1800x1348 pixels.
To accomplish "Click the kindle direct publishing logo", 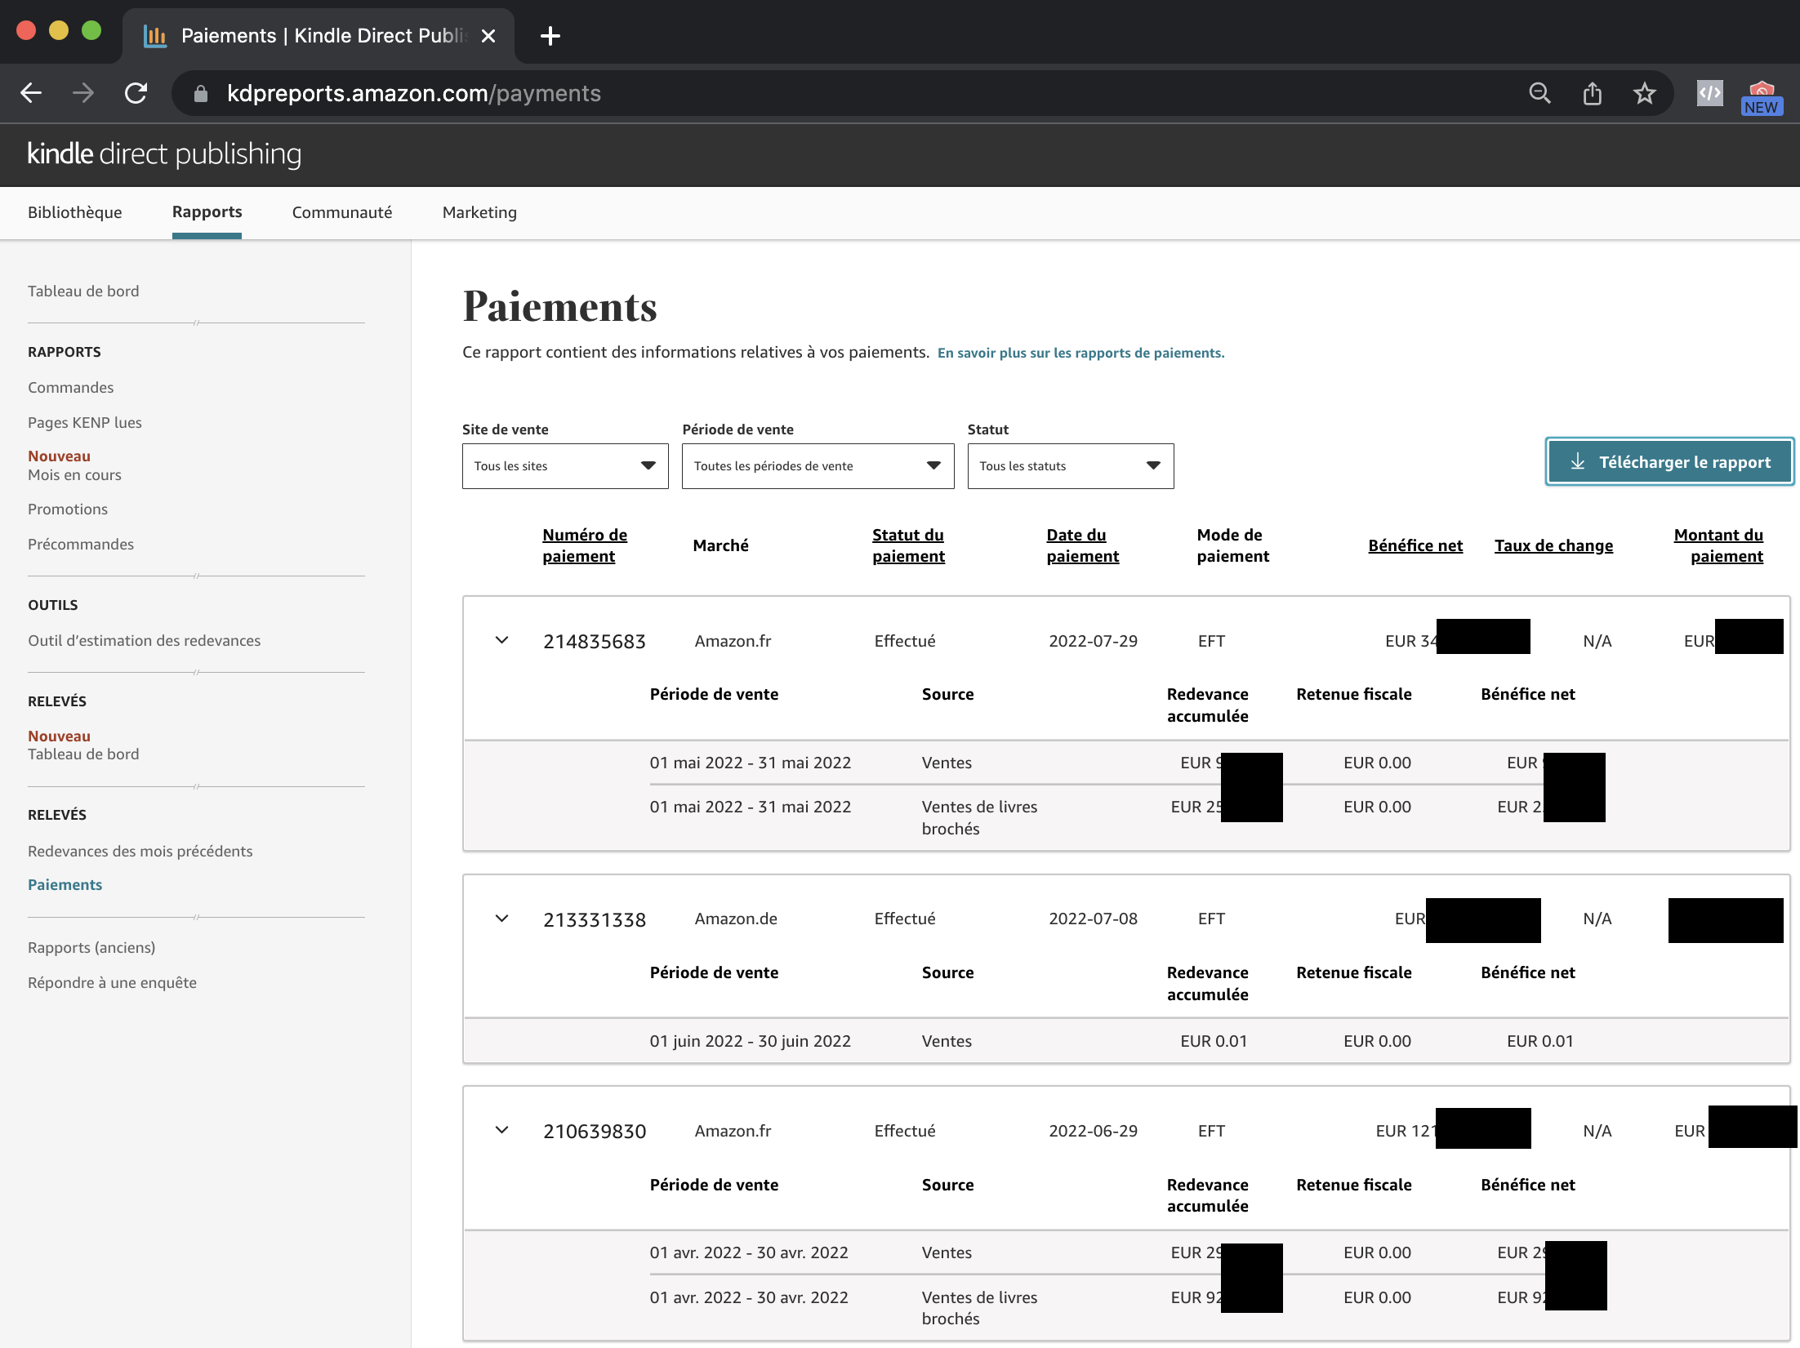I will tap(164, 153).
